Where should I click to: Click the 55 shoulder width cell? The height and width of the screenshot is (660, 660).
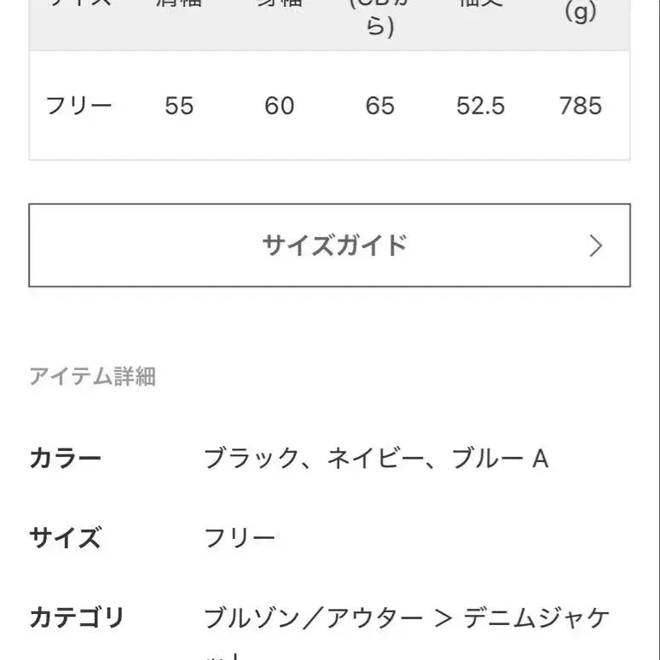click(179, 106)
